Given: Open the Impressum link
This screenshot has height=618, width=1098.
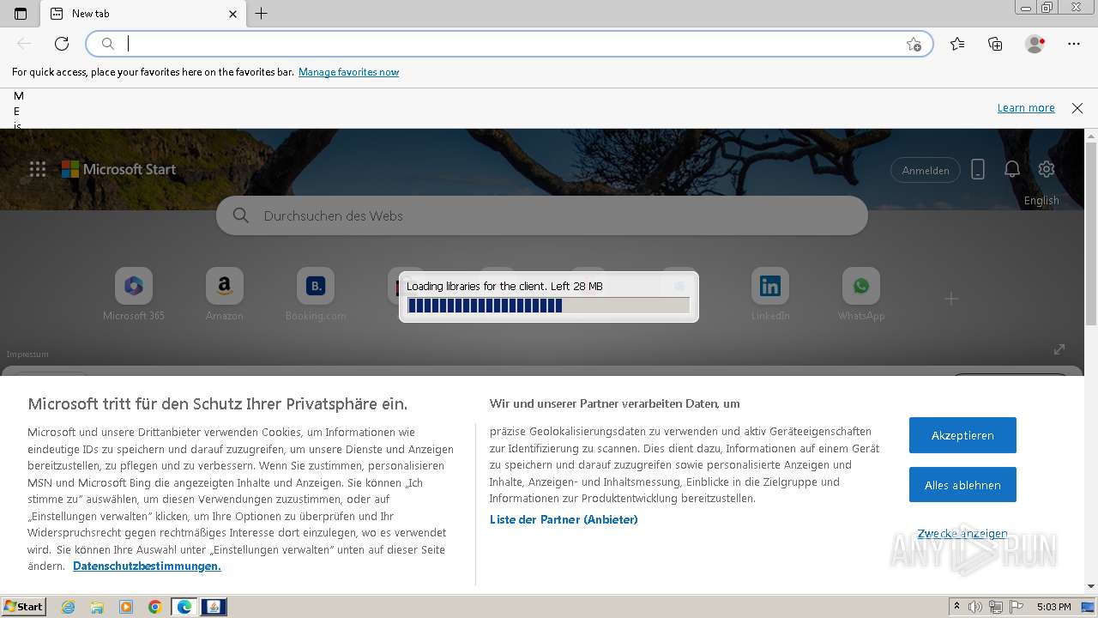Looking at the screenshot, I should click(x=27, y=354).
